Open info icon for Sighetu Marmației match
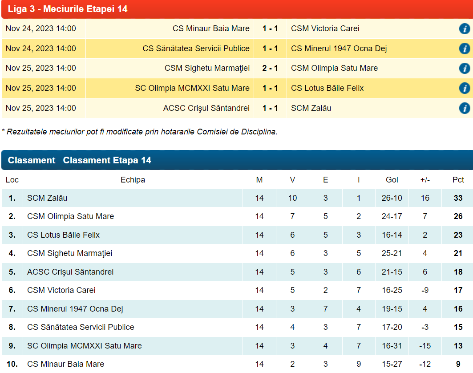This screenshot has height=373, width=473. click(464, 69)
